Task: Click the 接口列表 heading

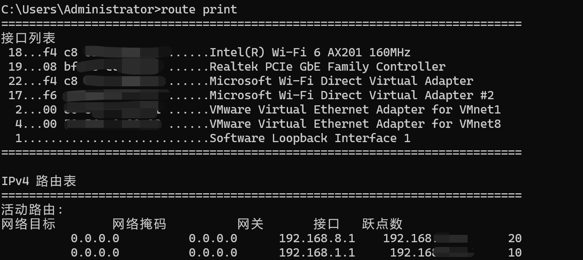Action: tap(28, 38)
